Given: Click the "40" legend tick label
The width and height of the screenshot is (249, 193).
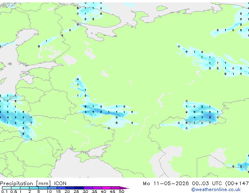Looking at the screenshot, I should pyautogui.click(x=103, y=191).
